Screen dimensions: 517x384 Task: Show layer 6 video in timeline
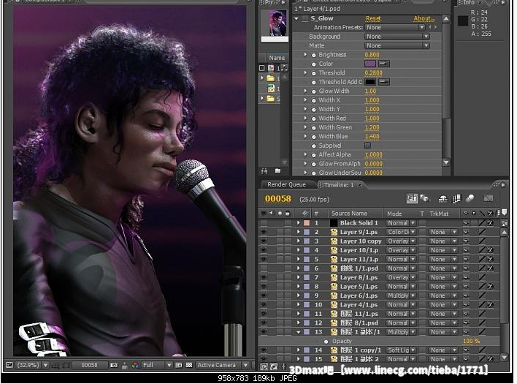point(264,268)
